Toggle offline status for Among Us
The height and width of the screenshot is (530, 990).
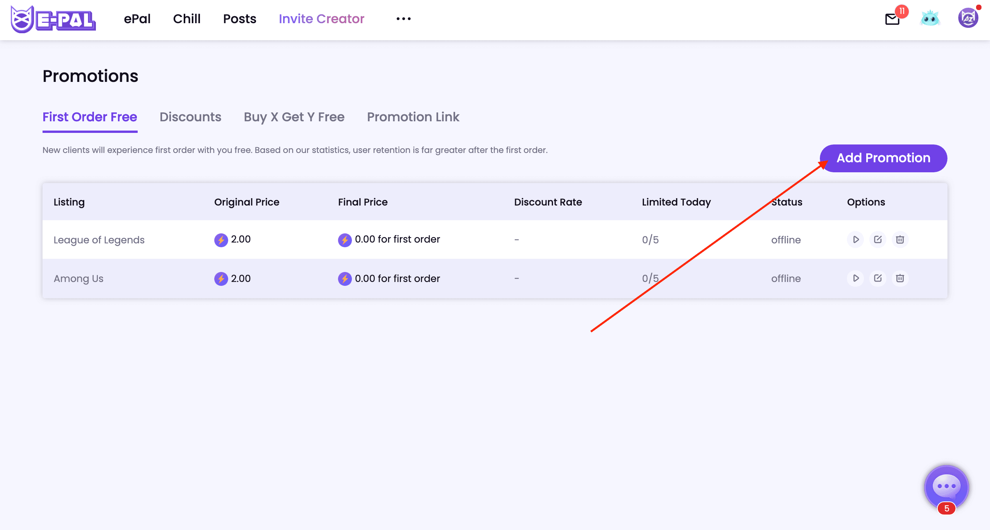pos(856,278)
